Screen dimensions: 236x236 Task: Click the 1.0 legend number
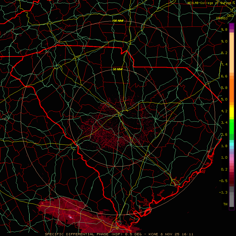tap(224, 157)
